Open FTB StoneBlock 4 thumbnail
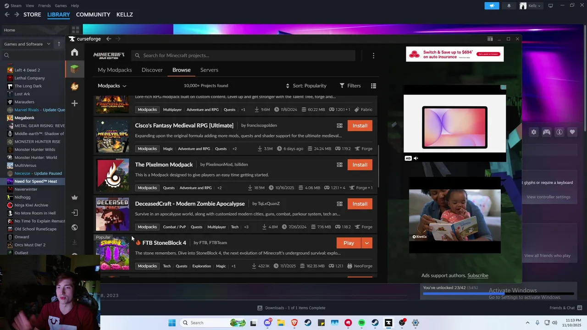This screenshot has height=330, width=587. (x=112, y=253)
